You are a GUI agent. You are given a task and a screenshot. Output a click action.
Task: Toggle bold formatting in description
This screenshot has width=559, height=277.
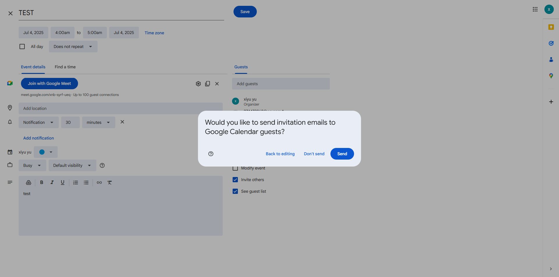point(42,183)
